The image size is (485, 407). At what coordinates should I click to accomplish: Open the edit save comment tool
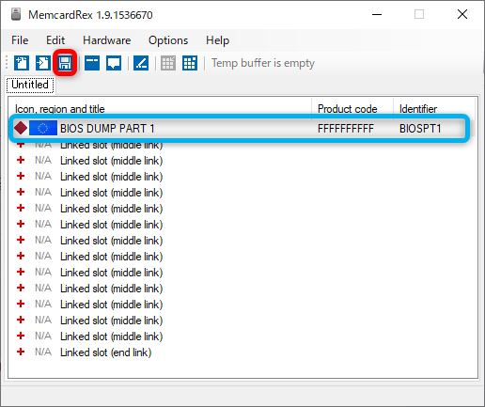tap(114, 63)
